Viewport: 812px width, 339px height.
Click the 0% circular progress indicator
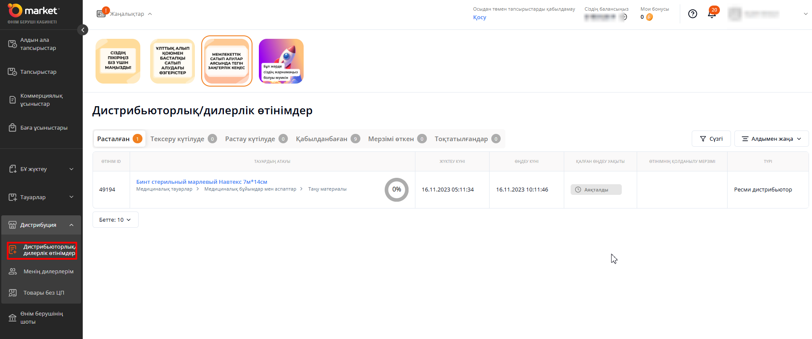[x=397, y=190]
